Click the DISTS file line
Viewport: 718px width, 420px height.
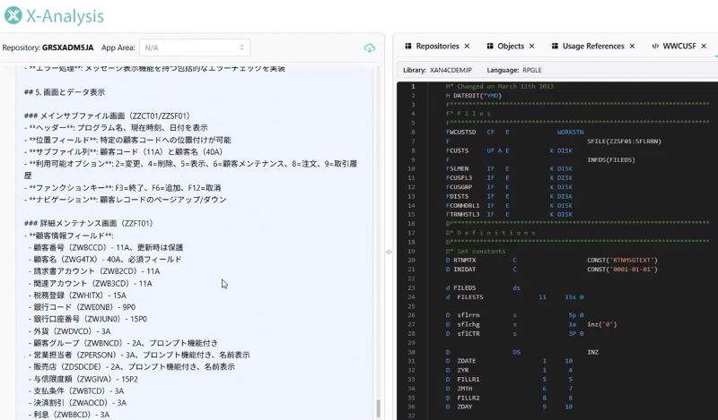coord(509,196)
